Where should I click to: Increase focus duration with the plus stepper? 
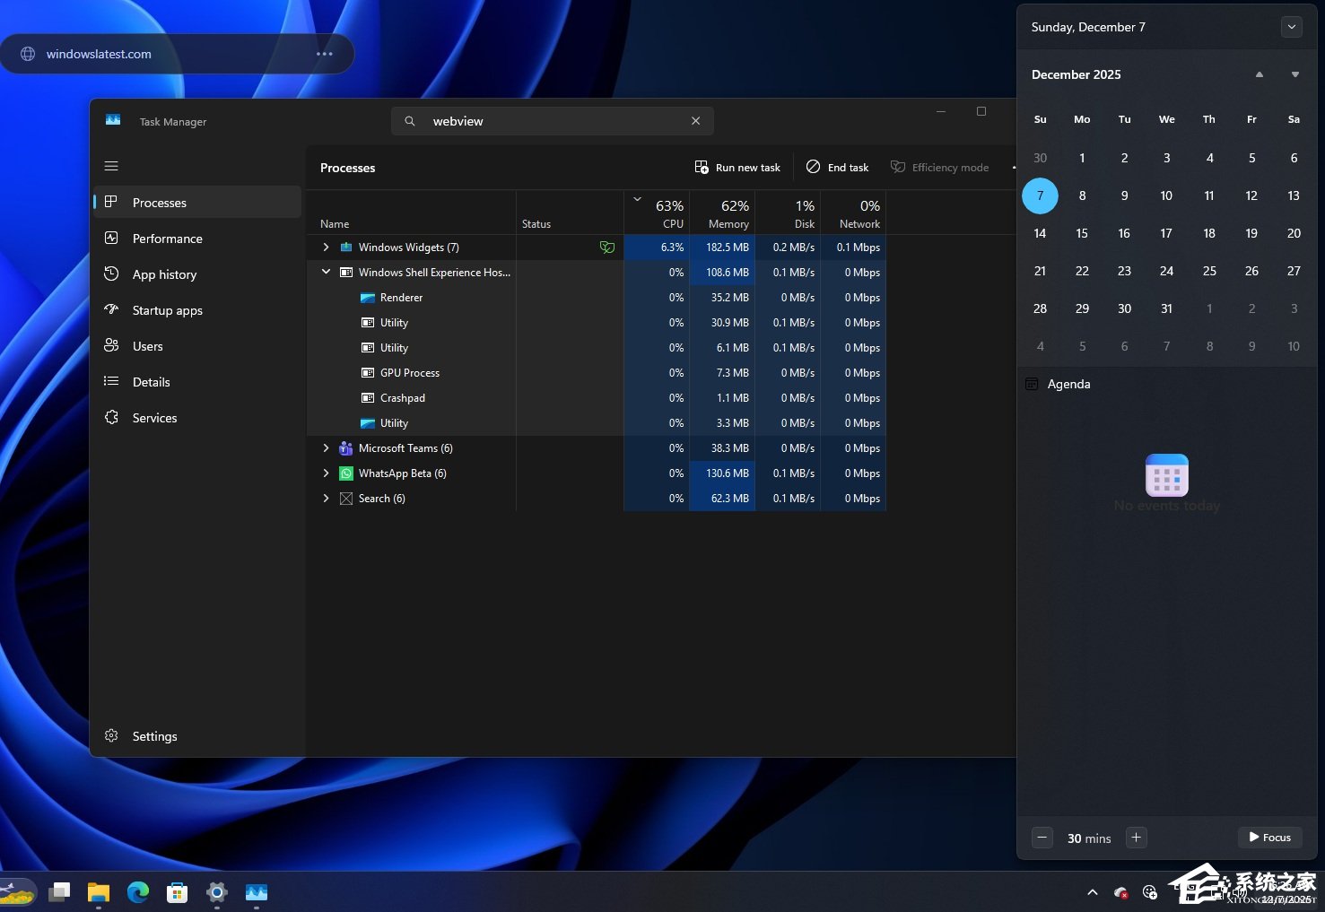coord(1136,838)
